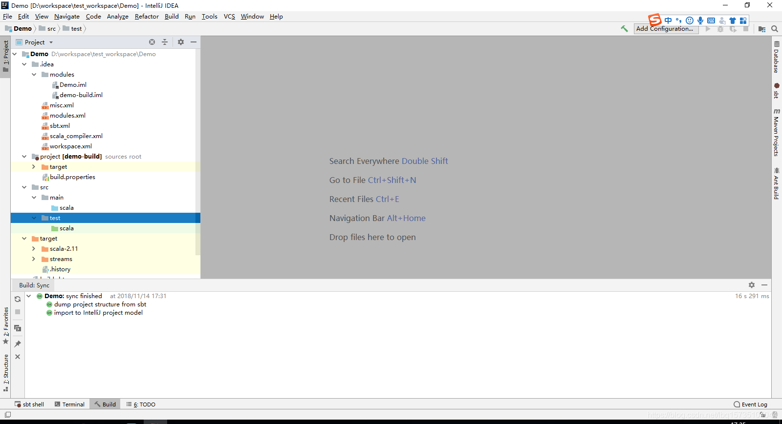Collapse project [demo-build] node
This screenshot has height=424, width=782.
[x=24, y=157]
